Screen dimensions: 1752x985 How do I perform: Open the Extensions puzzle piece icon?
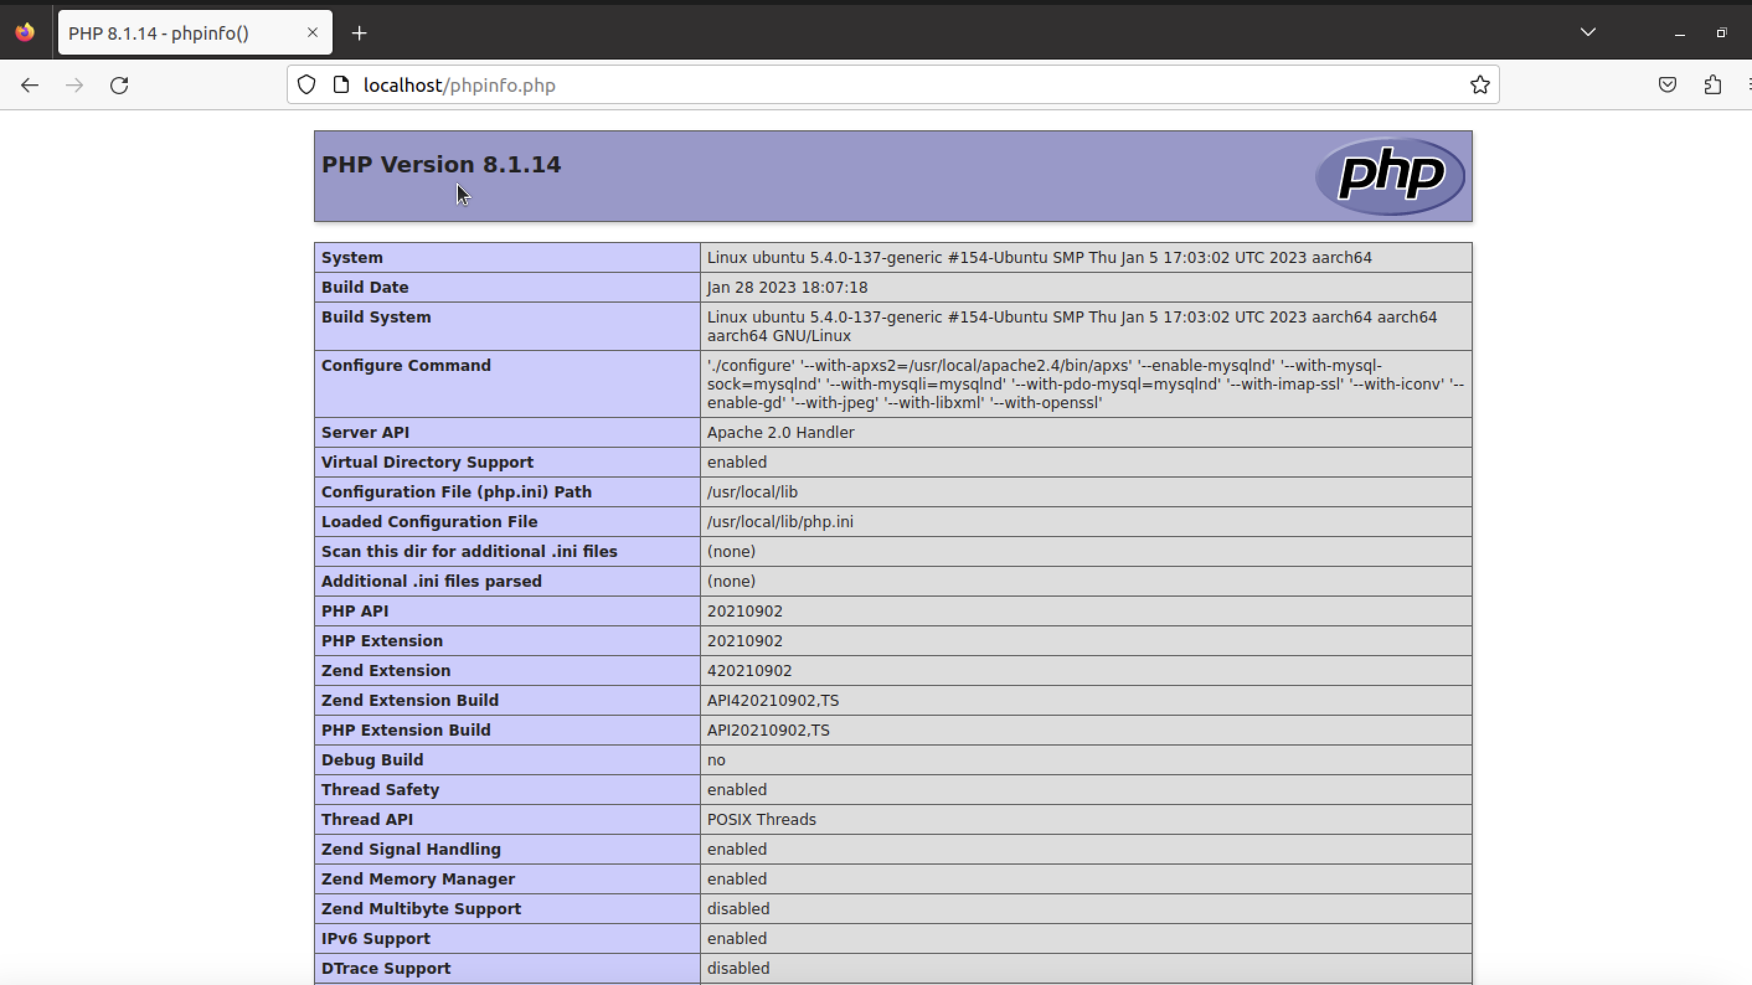coord(1712,85)
